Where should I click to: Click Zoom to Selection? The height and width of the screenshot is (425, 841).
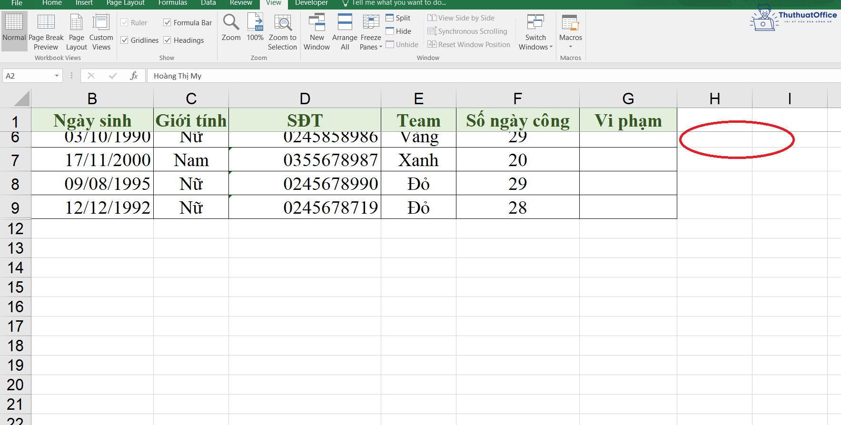pyautogui.click(x=282, y=31)
